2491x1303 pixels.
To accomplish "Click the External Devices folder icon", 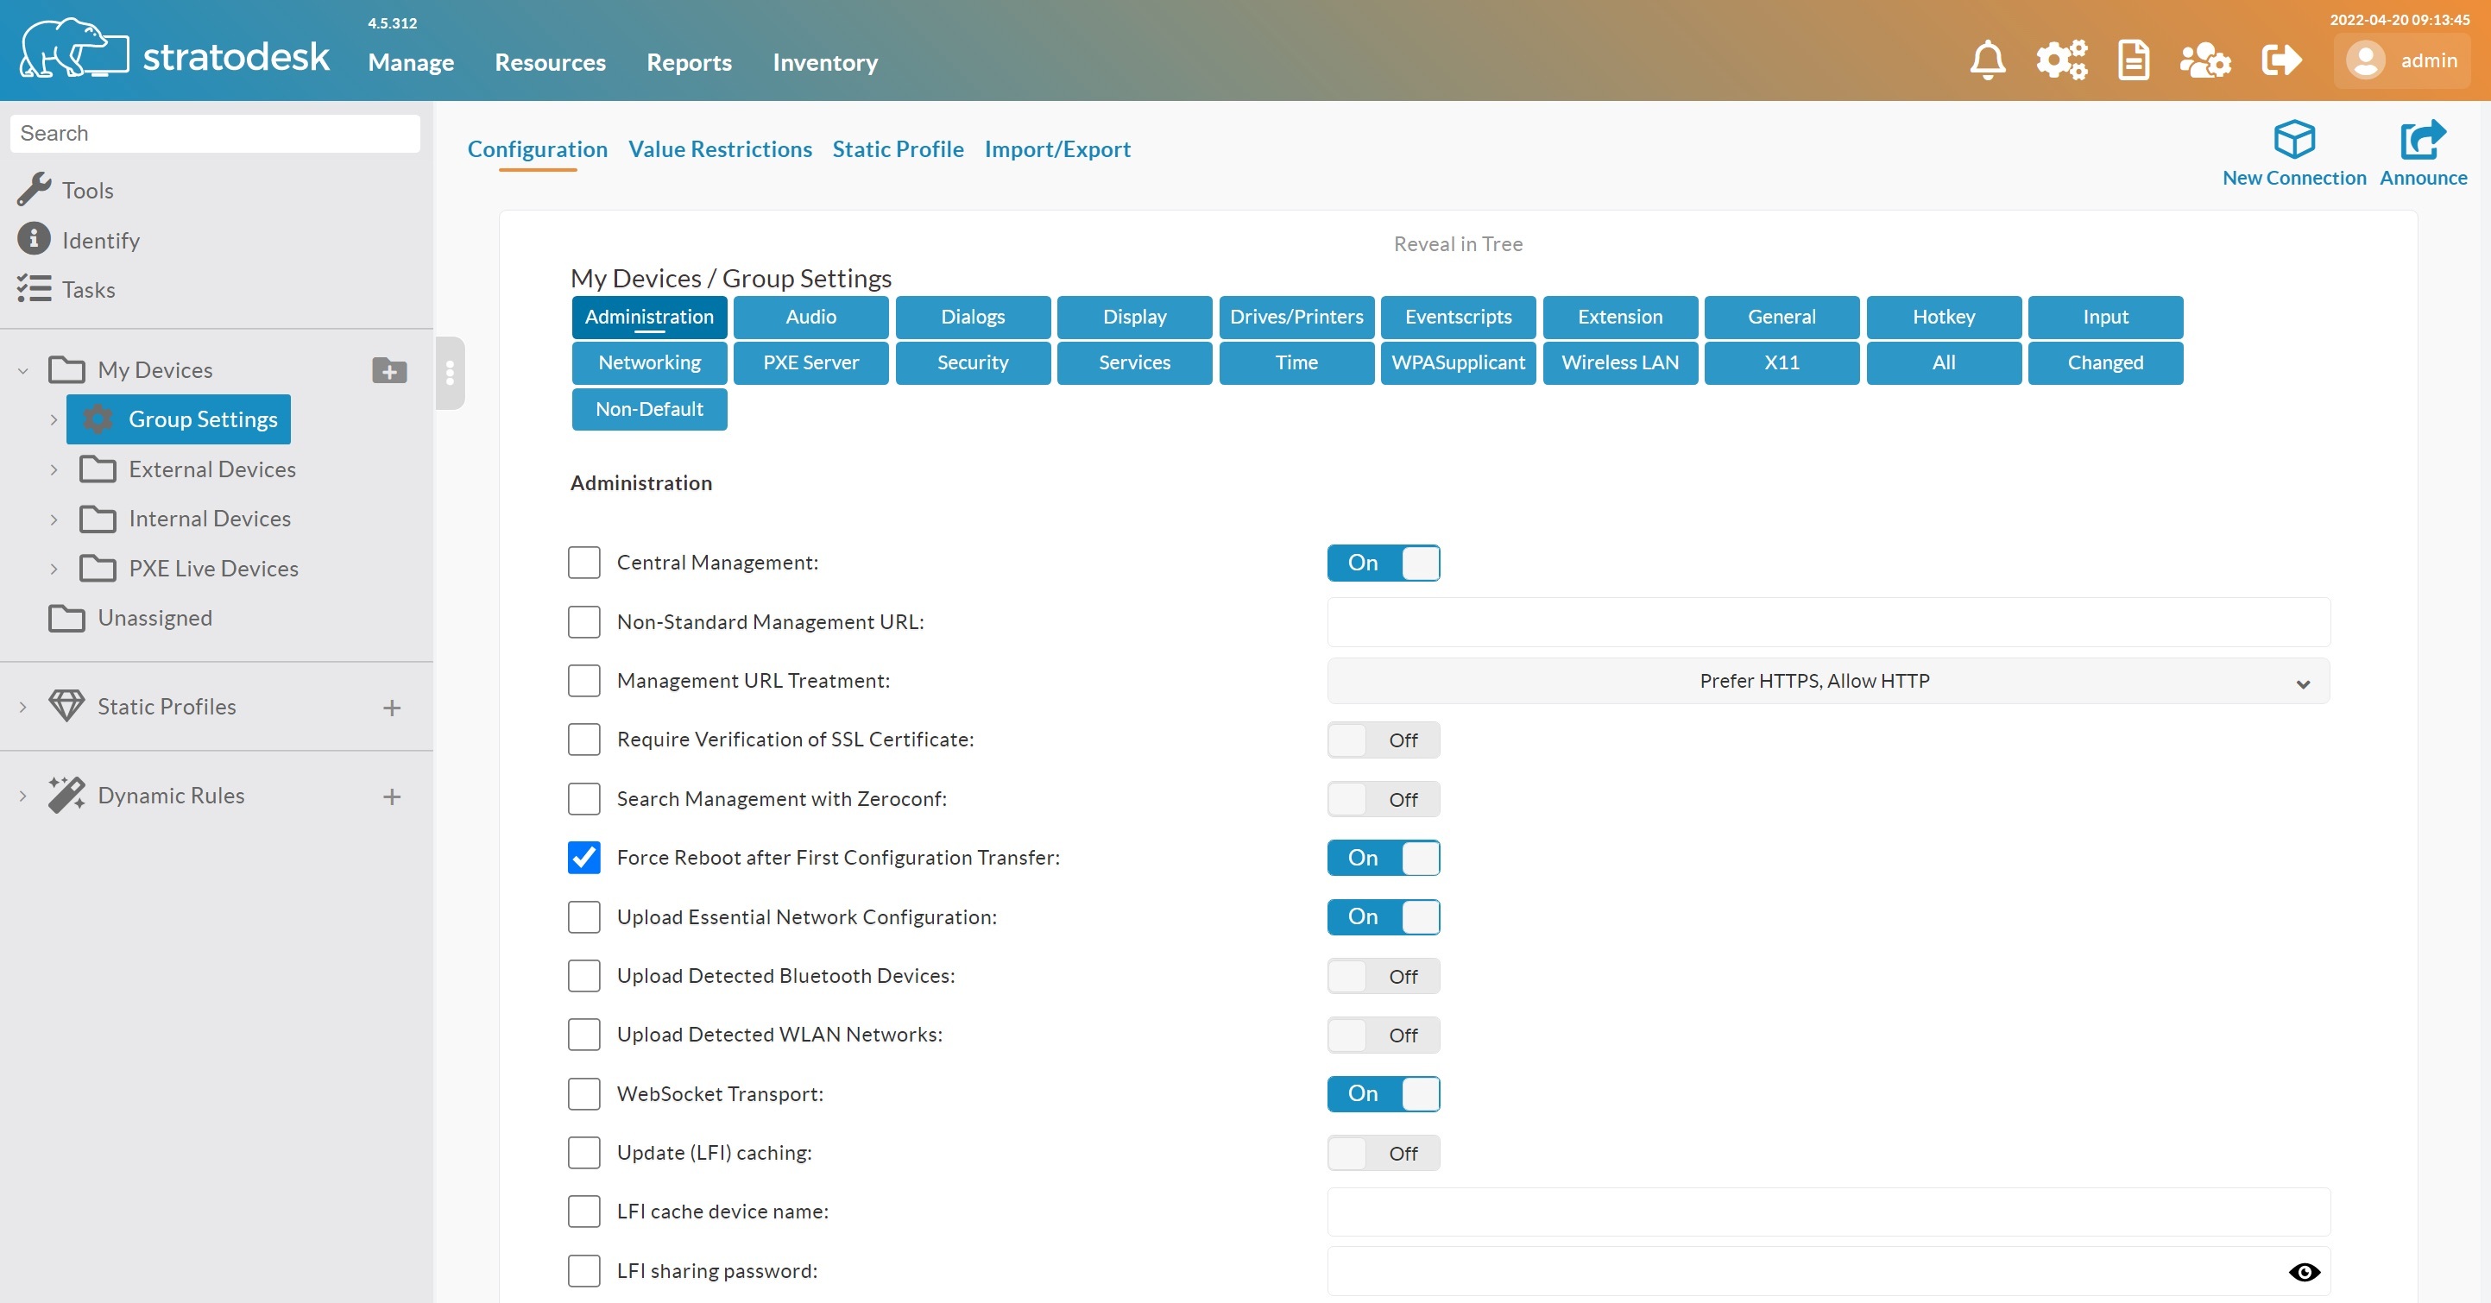I will coord(98,469).
